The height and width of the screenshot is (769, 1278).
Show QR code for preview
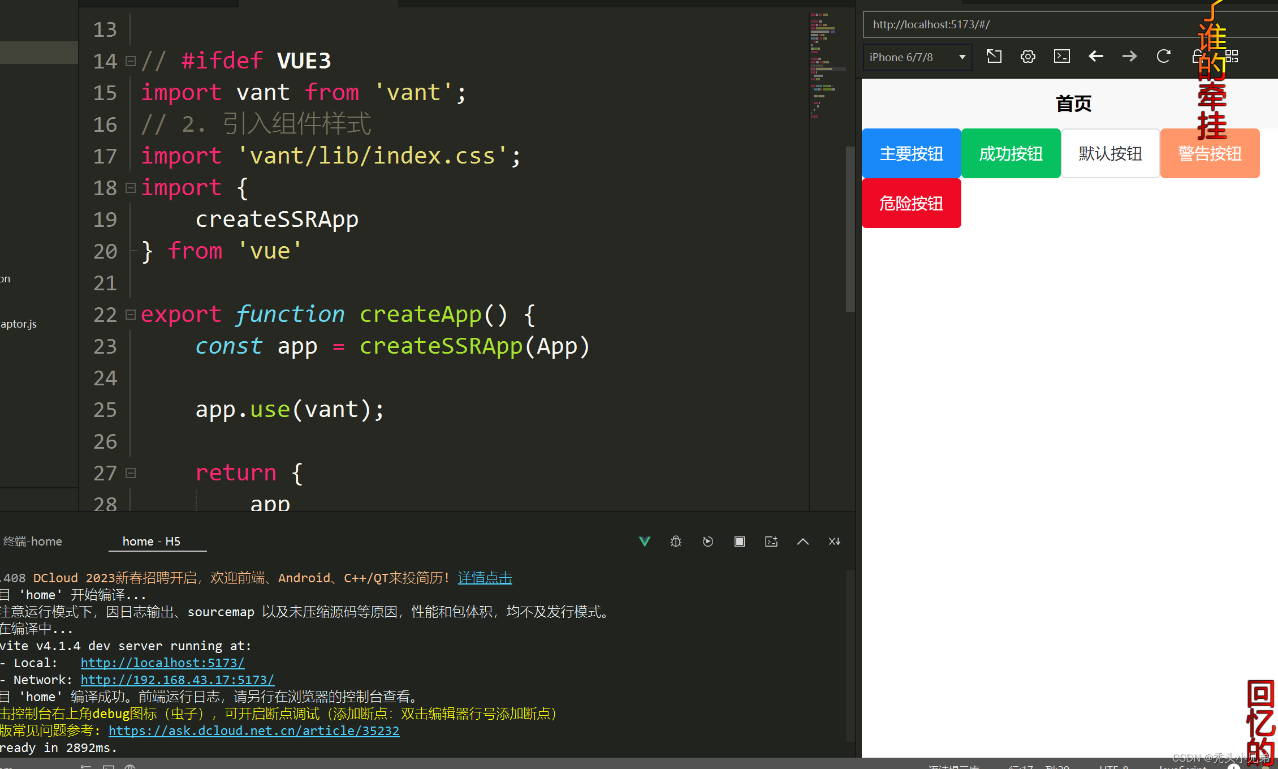(x=1232, y=57)
